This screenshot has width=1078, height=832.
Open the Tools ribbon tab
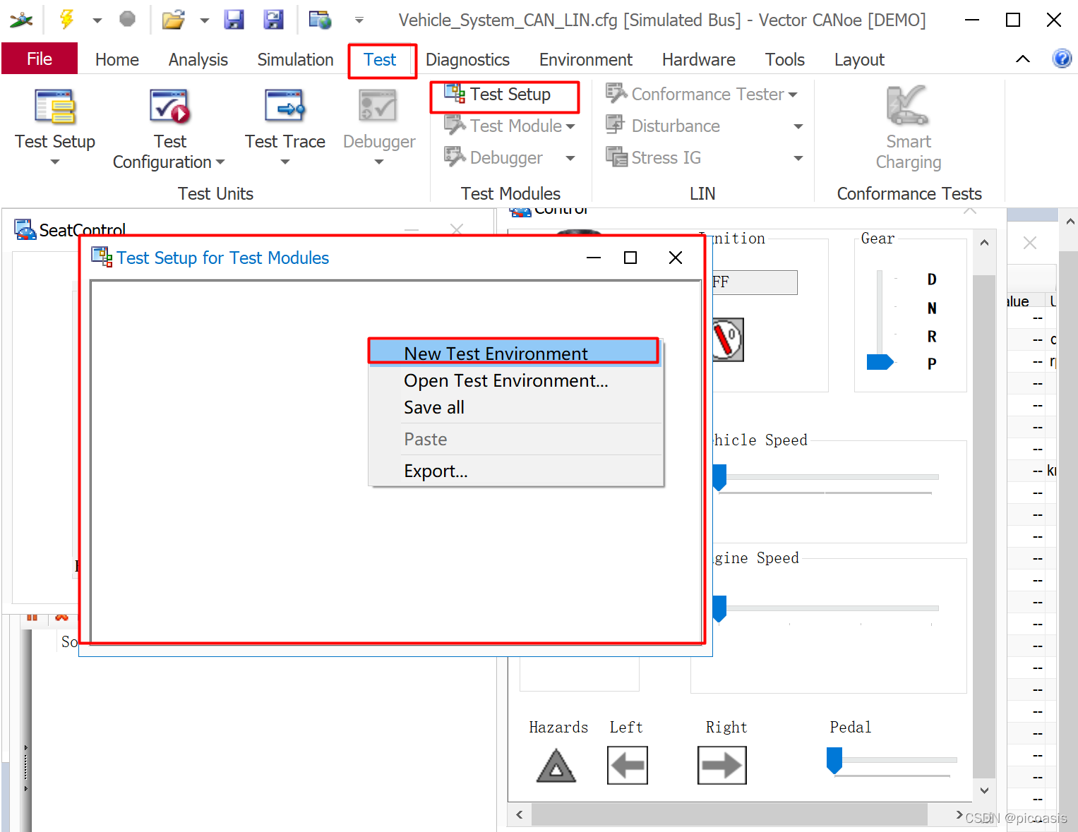[785, 60]
